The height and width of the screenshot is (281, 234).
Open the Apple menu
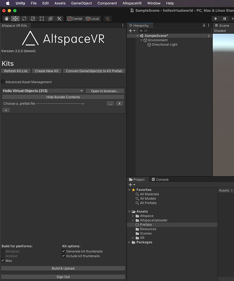pyautogui.click(x=8, y=3)
